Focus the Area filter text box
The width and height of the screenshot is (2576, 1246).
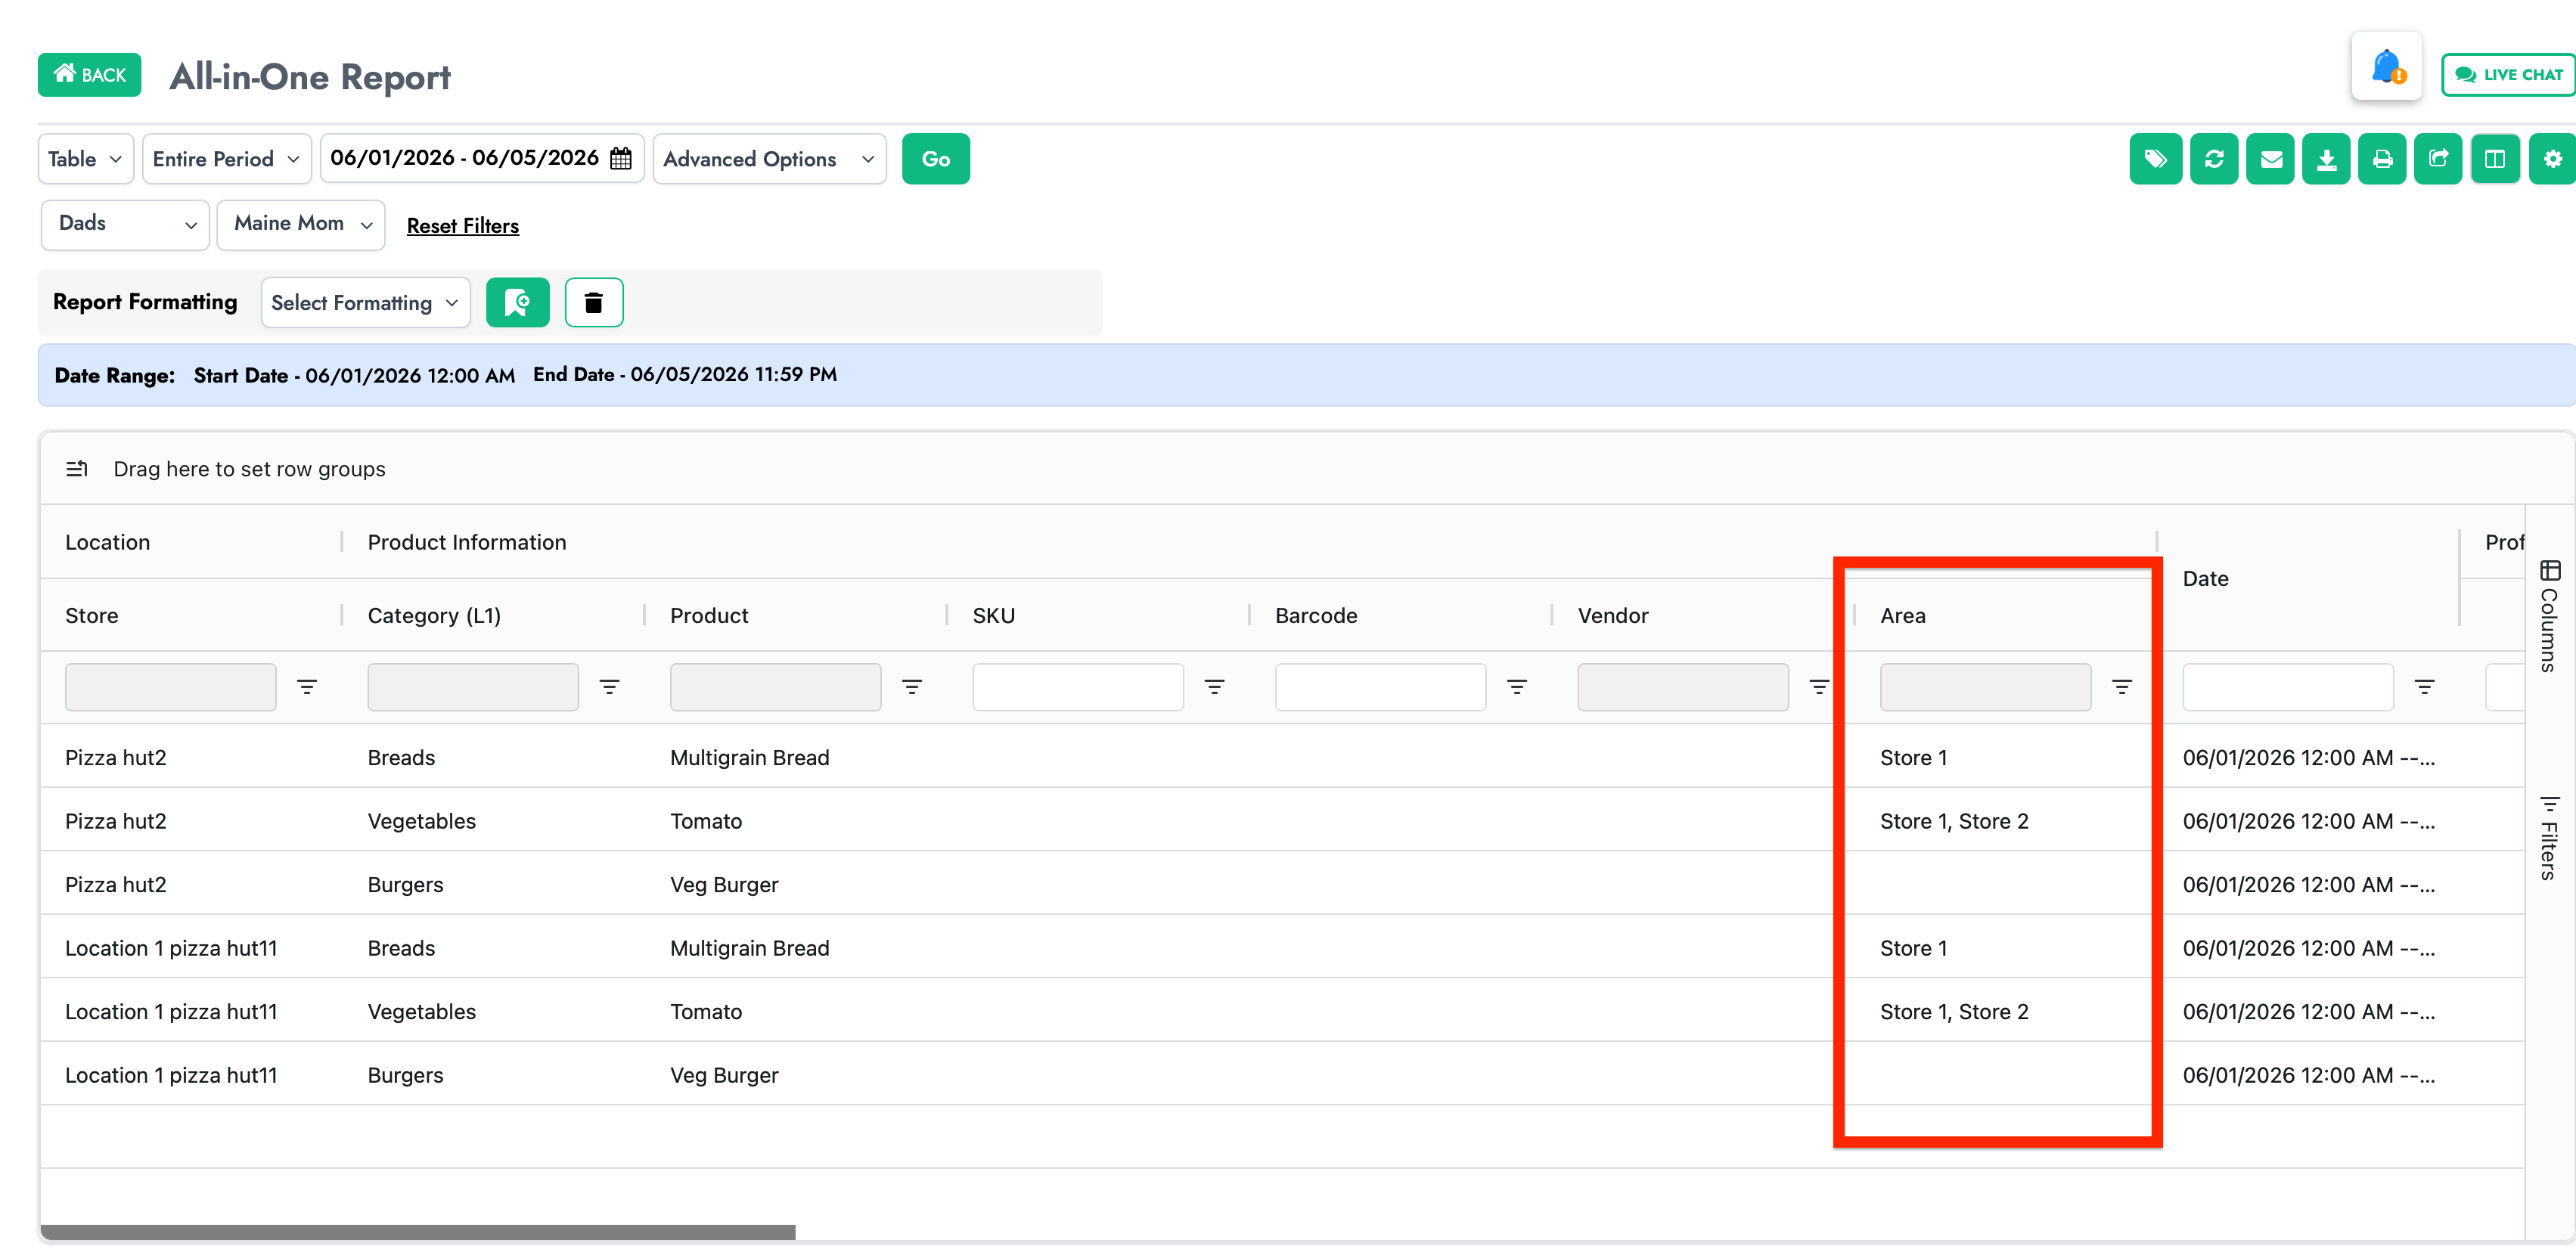(x=1986, y=687)
